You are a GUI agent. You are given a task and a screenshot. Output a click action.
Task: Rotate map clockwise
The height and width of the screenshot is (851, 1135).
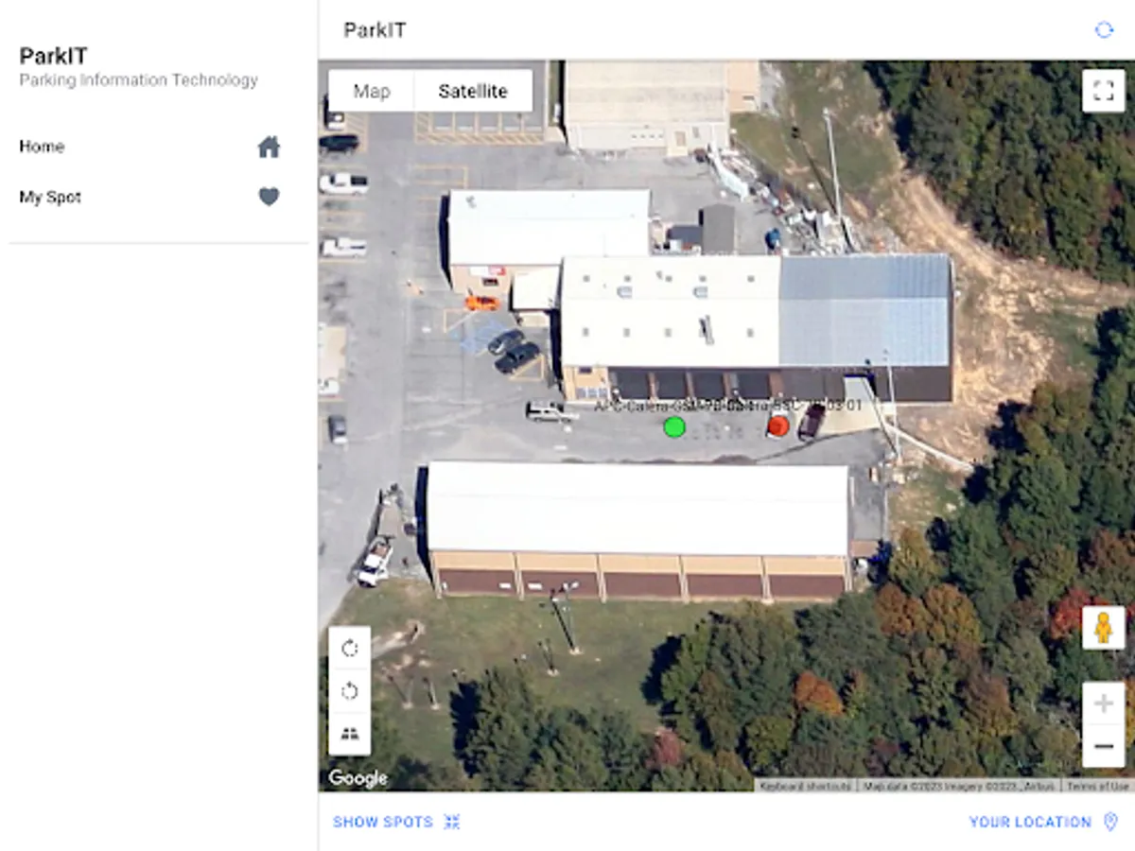tap(350, 648)
